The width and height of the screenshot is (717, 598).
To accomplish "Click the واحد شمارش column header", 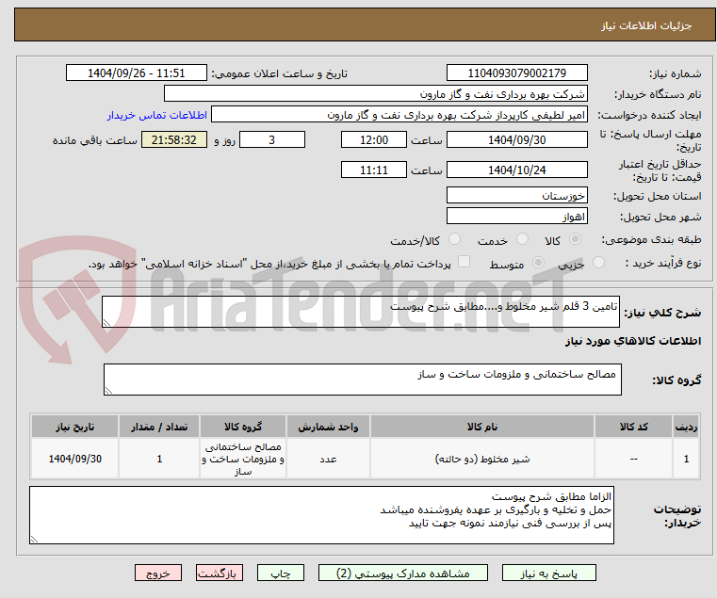I will (328, 427).
